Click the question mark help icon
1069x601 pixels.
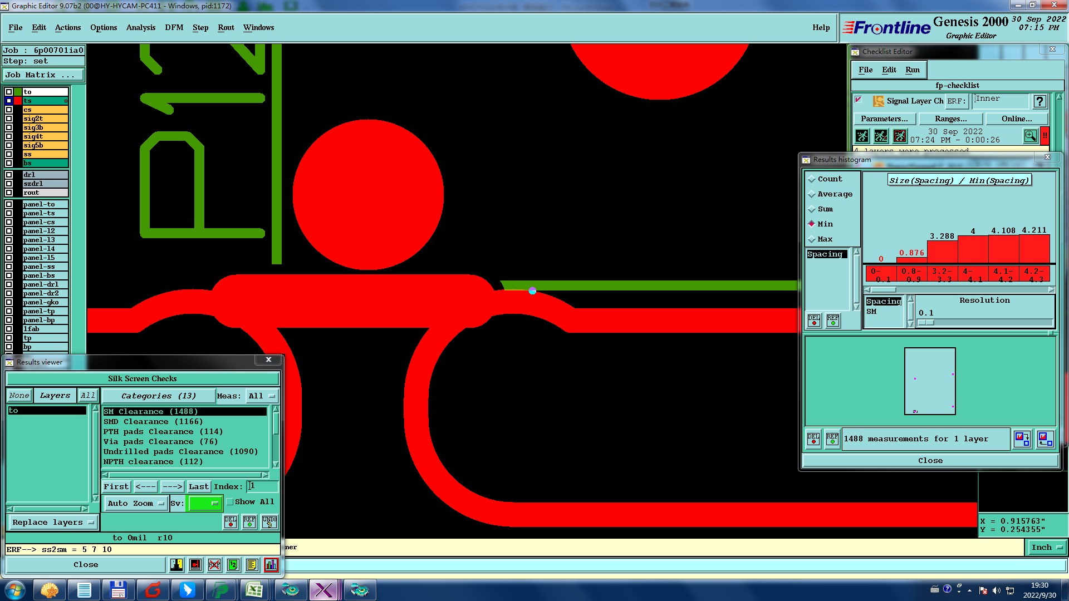(1039, 101)
